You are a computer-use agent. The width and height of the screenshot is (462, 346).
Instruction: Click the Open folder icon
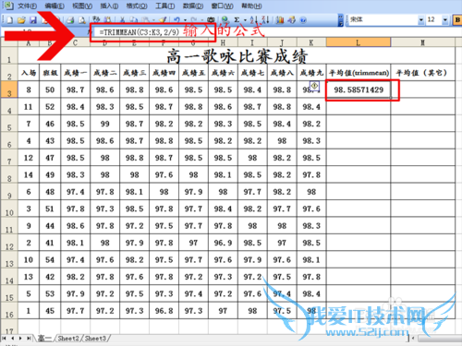[21, 20]
